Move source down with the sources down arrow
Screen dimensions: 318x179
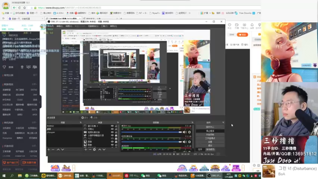pos(104,150)
